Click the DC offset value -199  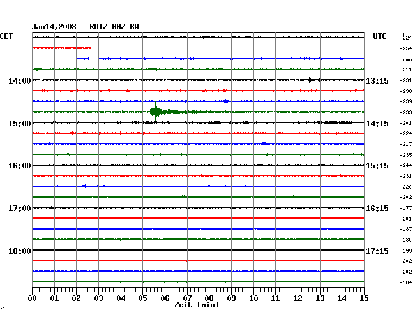coord(405,251)
